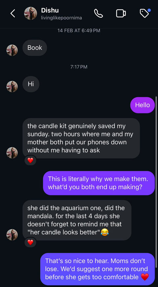Tap heart reaction under aquarium message

coord(30,242)
